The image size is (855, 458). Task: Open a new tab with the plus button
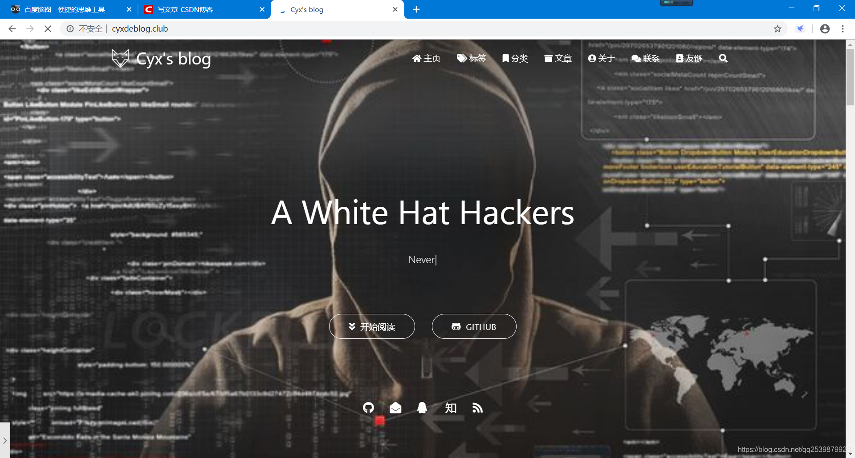click(x=416, y=9)
